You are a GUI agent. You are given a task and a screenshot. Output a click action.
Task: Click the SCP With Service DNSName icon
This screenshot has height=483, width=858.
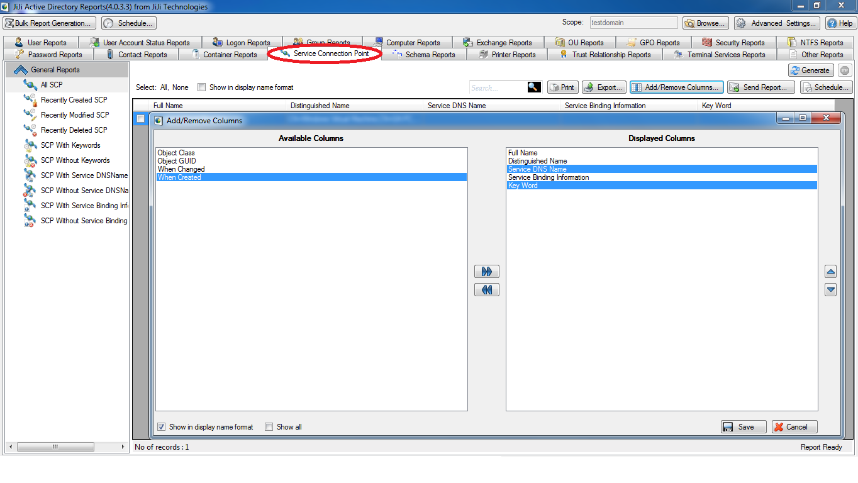pyautogui.click(x=30, y=175)
